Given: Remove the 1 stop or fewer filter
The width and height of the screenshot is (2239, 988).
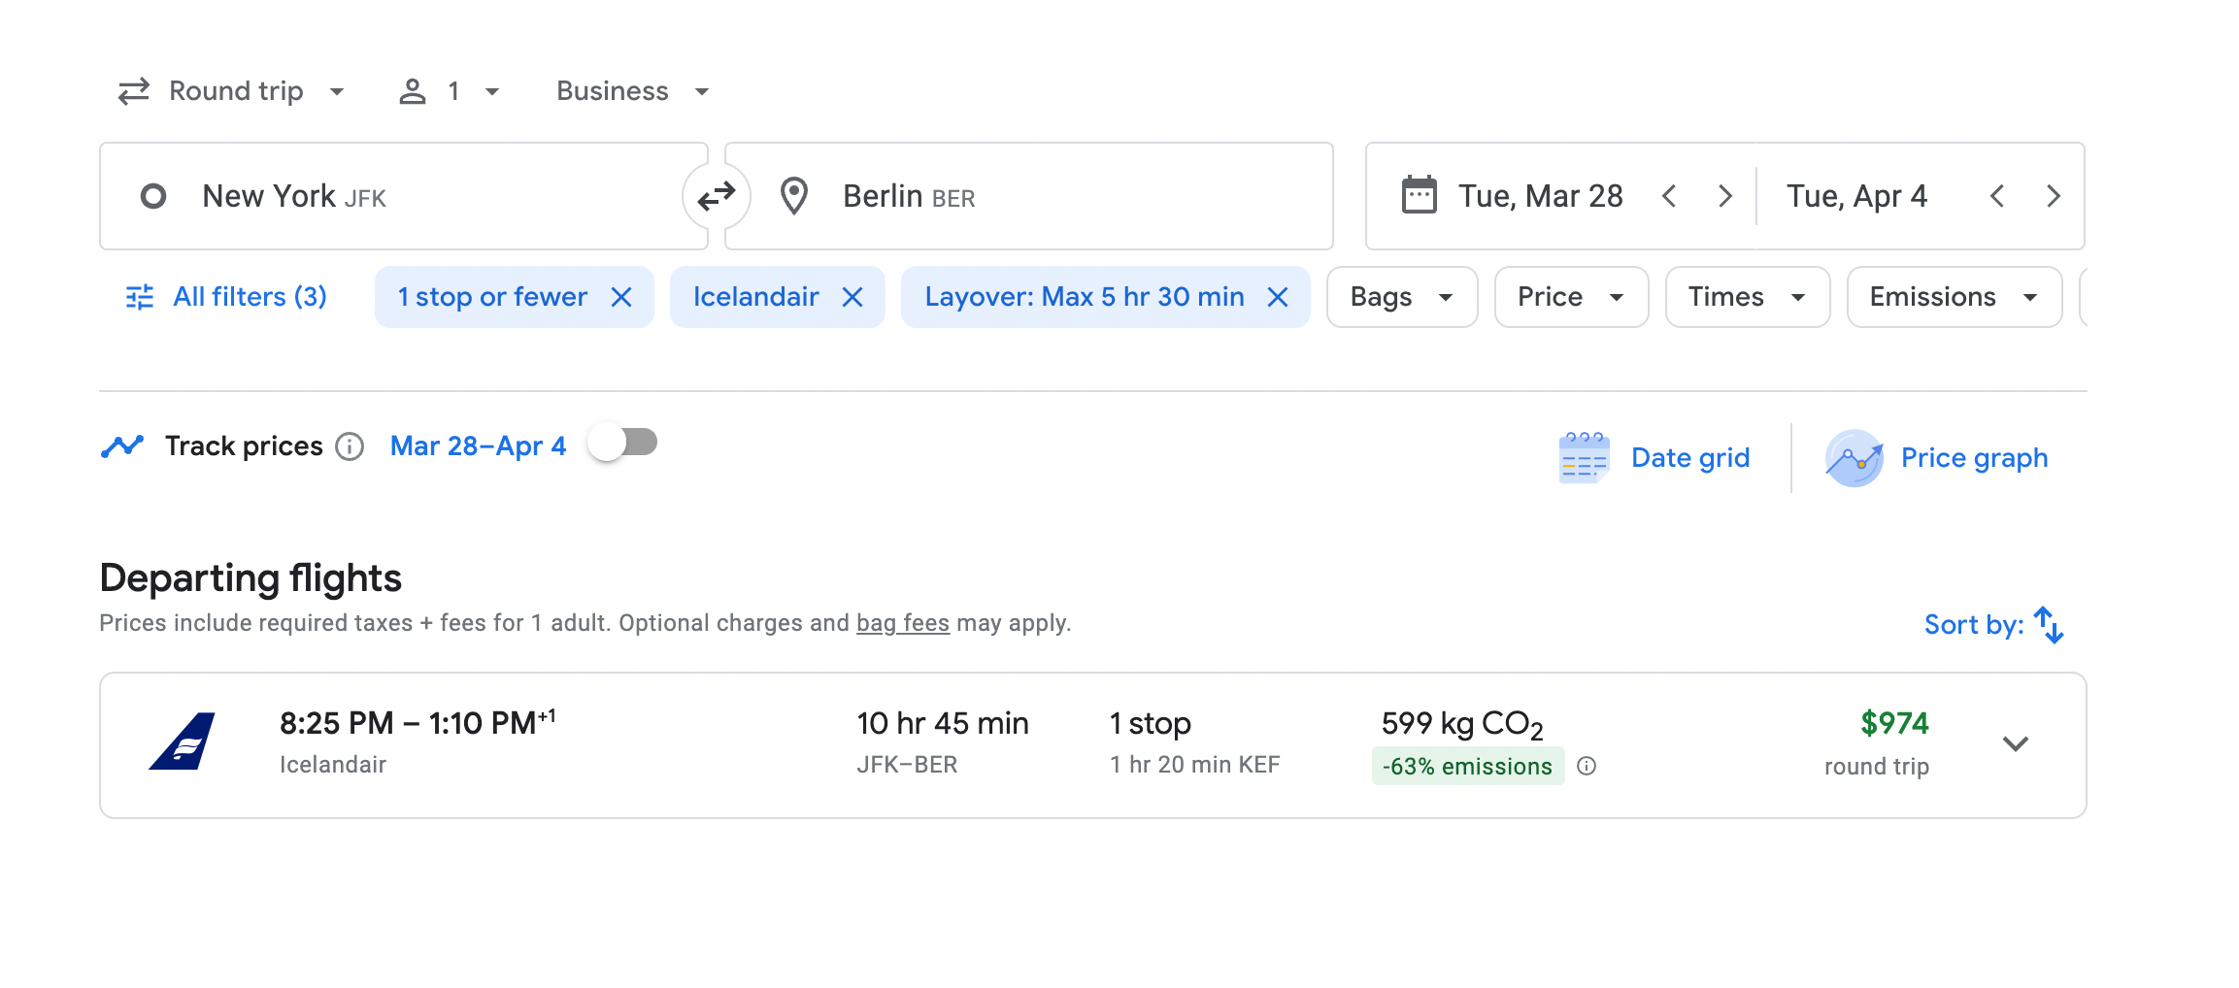Looking at the screenshot, I should coord(621,297).
